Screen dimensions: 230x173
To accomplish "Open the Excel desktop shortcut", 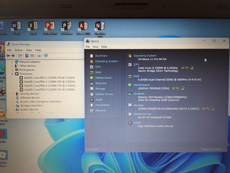I will 33,27.
